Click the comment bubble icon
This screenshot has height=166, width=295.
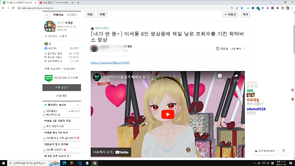218,49
